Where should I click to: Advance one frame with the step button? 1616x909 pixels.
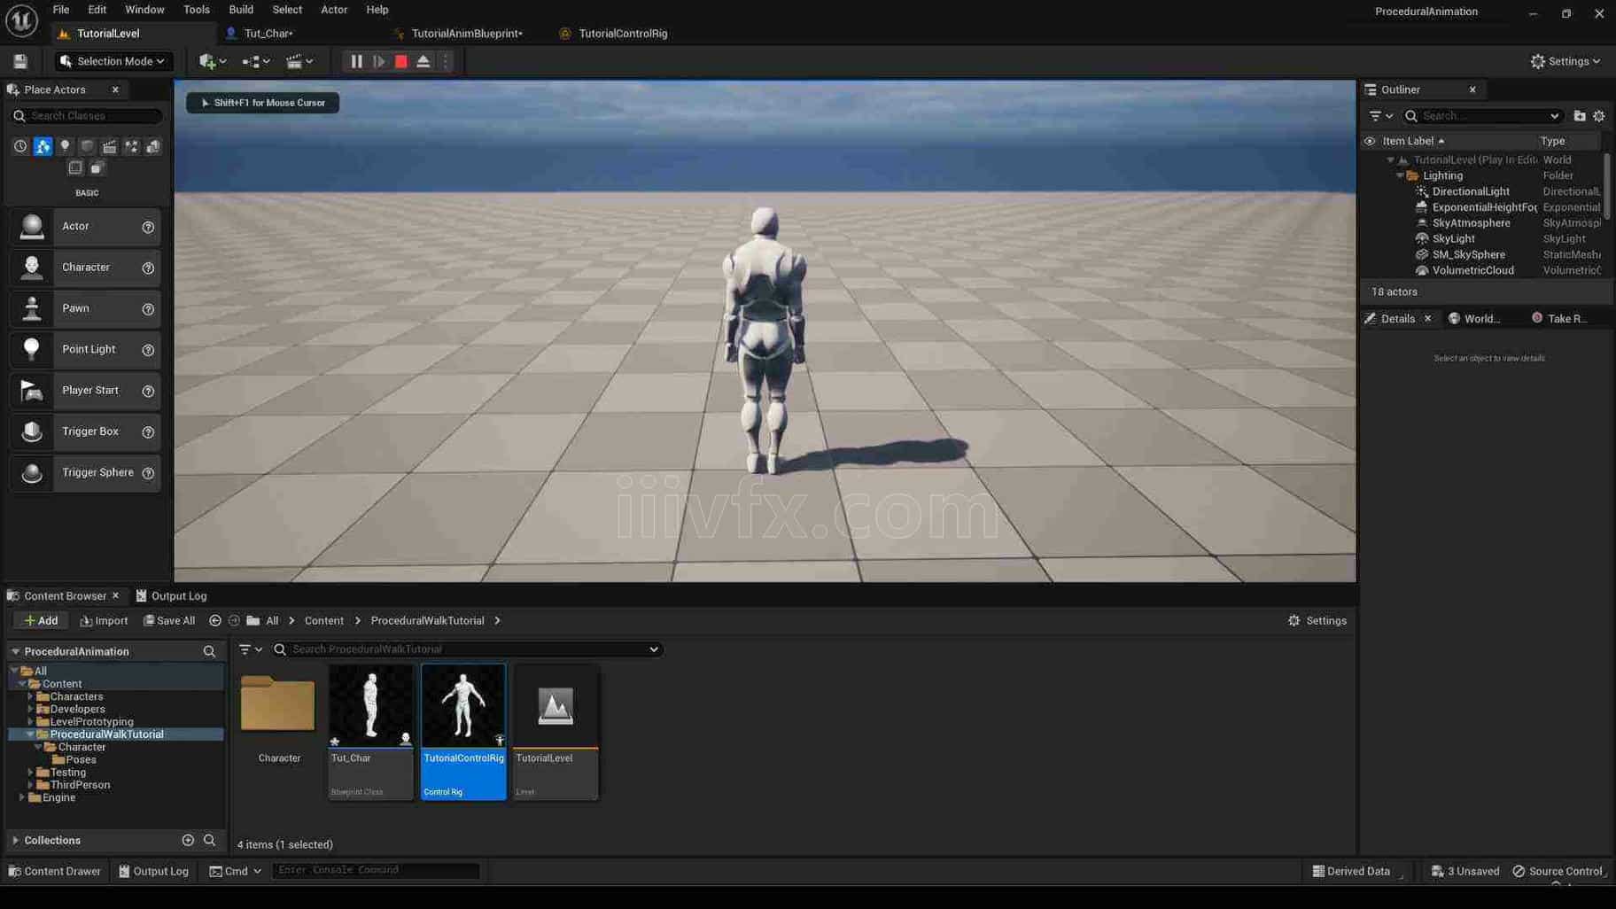[x=379, y=61]
